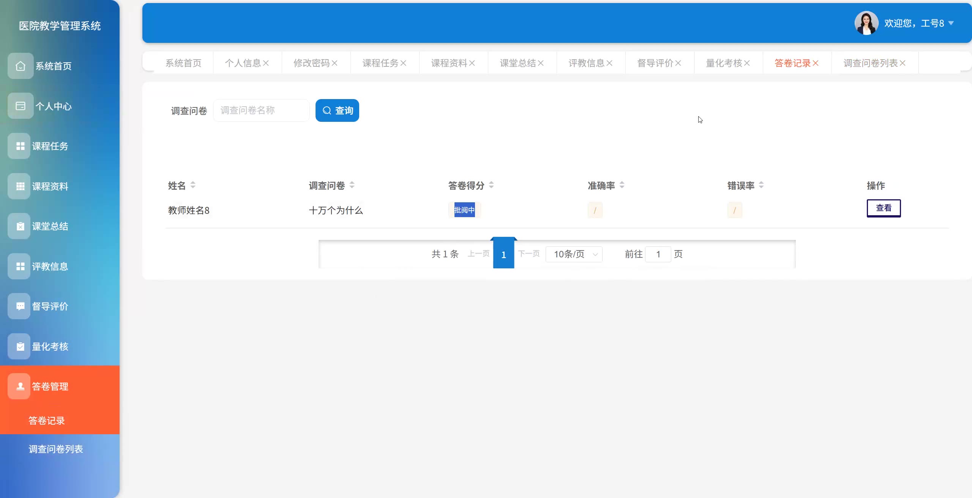This screenshot has width=972, height=498.
Task: Sort table by 姓名 column arrows
Action: (x=193, y=185)
